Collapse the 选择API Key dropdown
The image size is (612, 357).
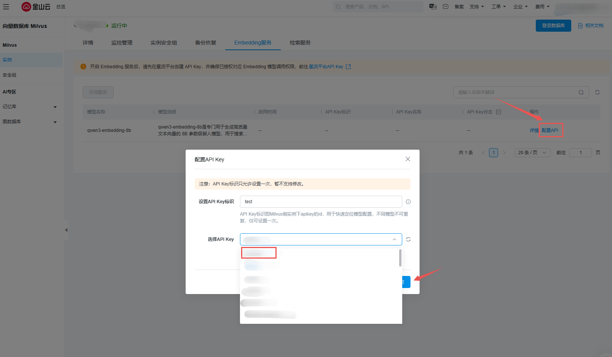point(394,239)
